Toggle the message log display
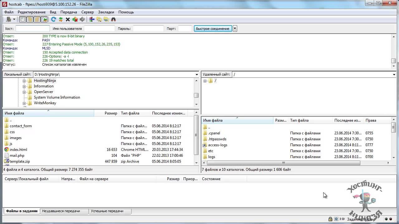This screenshot has height=224, width=399. [x=23, y=19]
